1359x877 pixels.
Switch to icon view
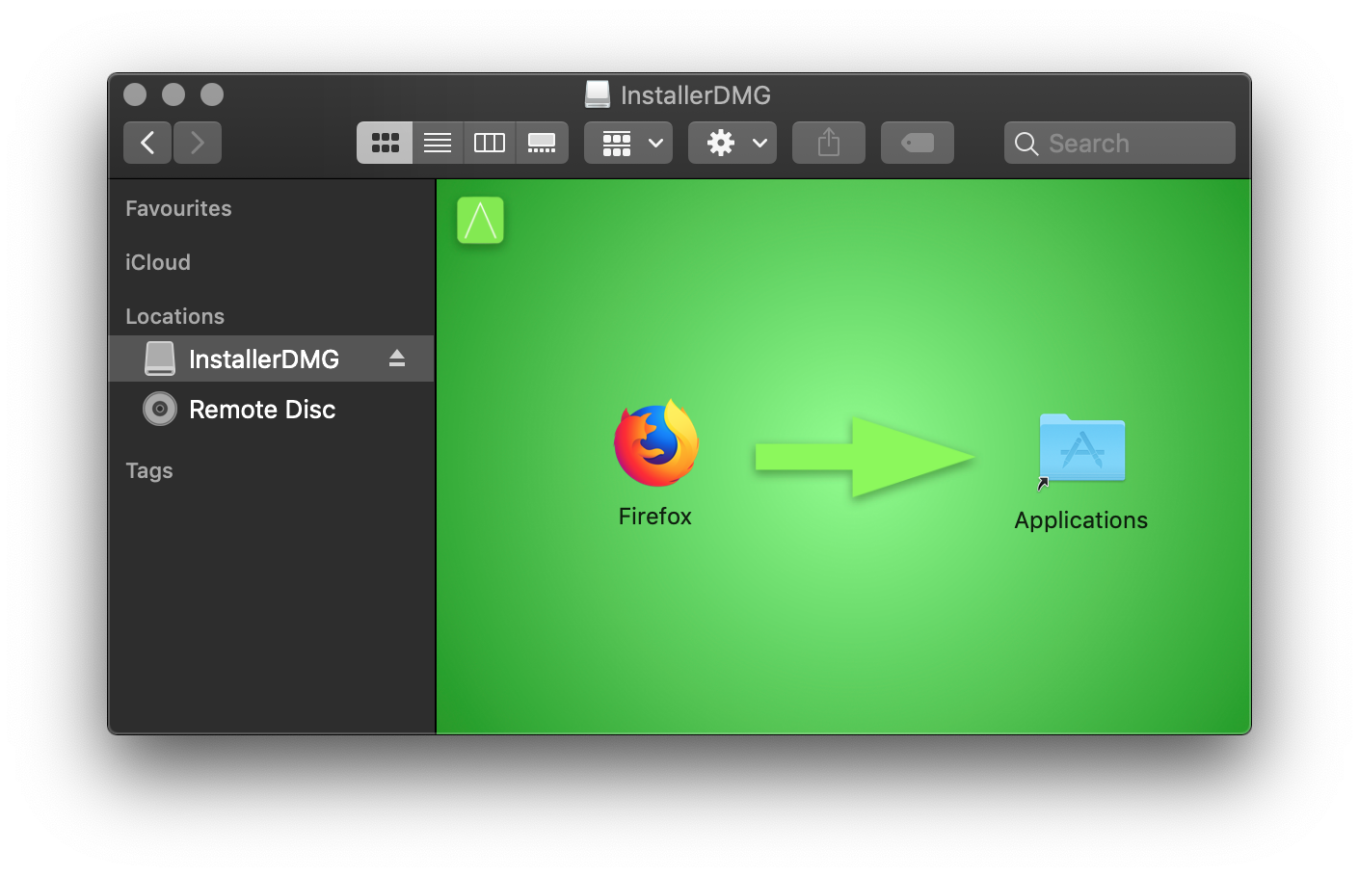pos(385,143)
